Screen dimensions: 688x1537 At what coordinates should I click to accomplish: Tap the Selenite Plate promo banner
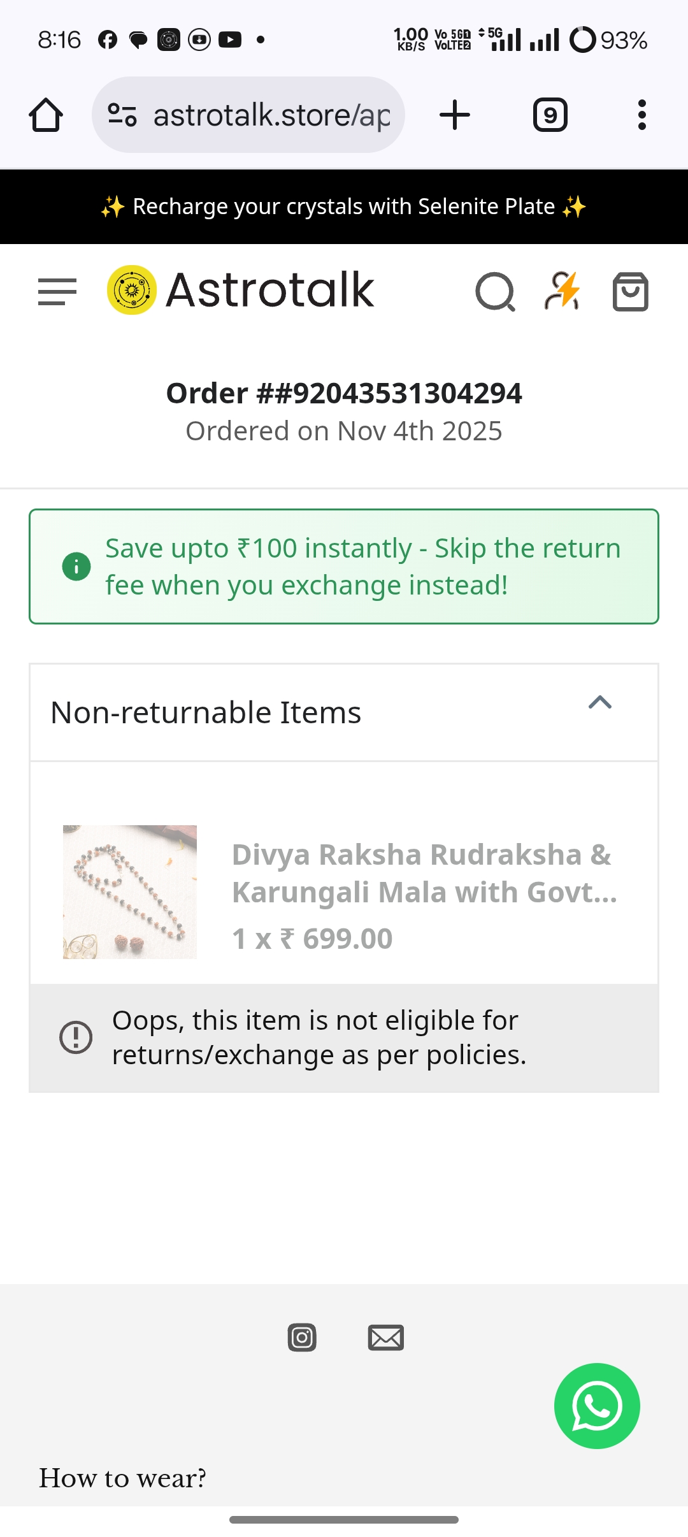tap(344, 206)
